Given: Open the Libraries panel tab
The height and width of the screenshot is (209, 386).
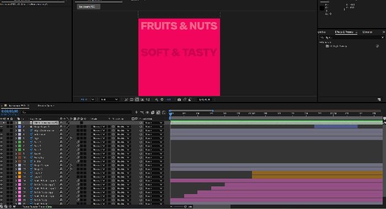Looking at the screenshot, I should [367, 32].
